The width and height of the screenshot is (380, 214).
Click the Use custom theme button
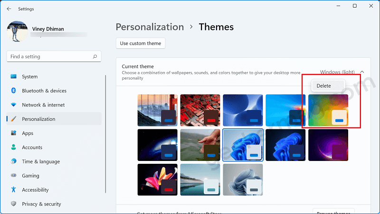tap(141, 43)
